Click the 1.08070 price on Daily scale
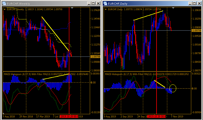 (x=197, y=71)
